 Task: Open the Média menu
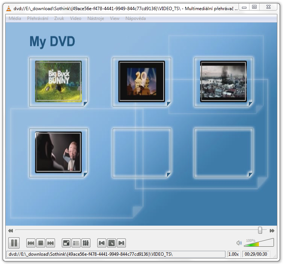coord(15,18)
